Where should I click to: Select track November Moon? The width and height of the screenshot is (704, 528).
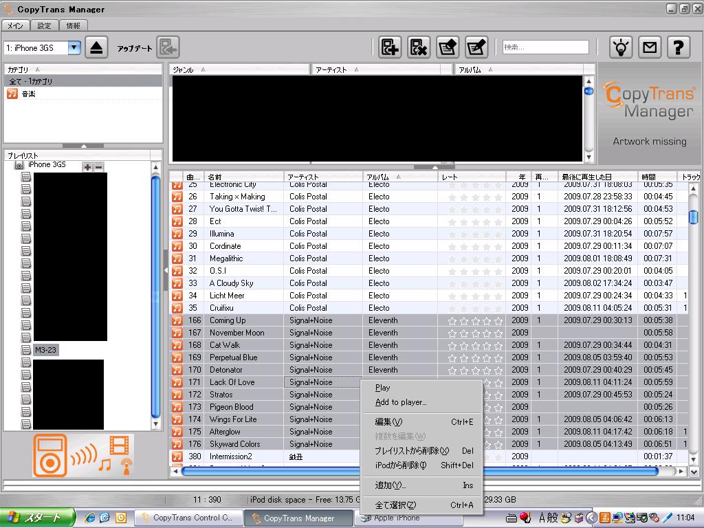coord(429,333)
